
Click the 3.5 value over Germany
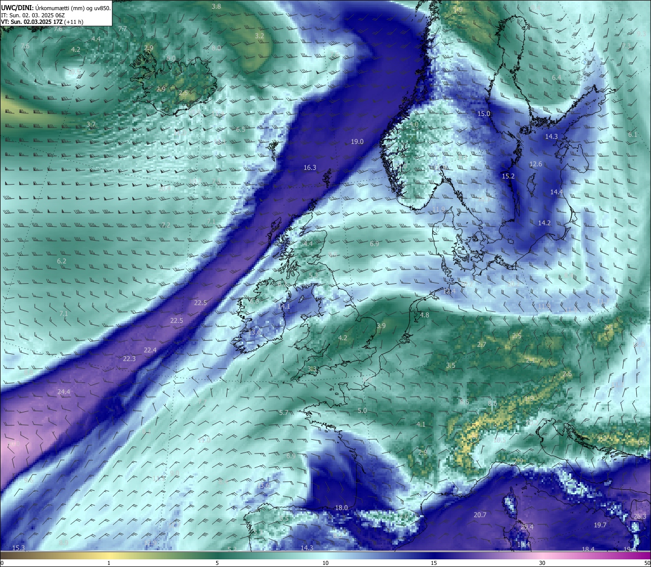pyautogui.click(x=451, y=366)
